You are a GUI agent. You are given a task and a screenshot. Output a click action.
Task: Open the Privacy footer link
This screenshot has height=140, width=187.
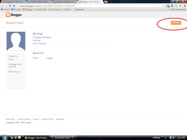pos(36,119)
